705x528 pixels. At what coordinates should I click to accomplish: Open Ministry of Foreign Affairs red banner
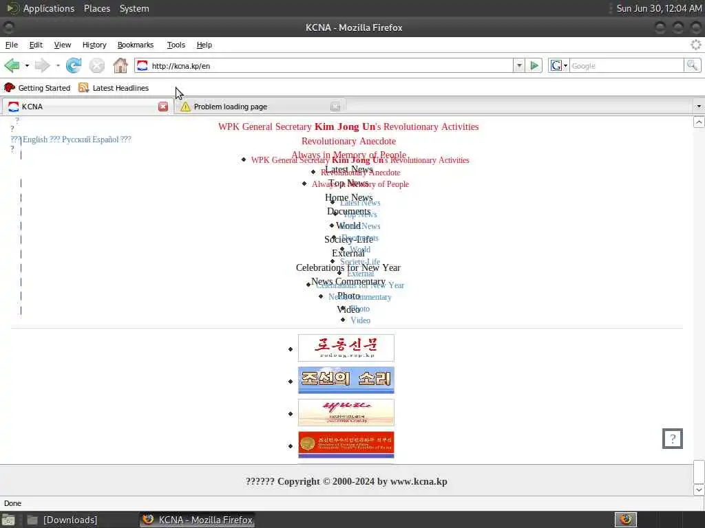346,445
